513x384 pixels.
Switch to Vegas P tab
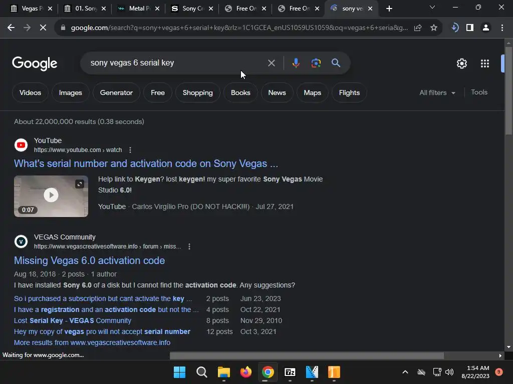(28, 8)
